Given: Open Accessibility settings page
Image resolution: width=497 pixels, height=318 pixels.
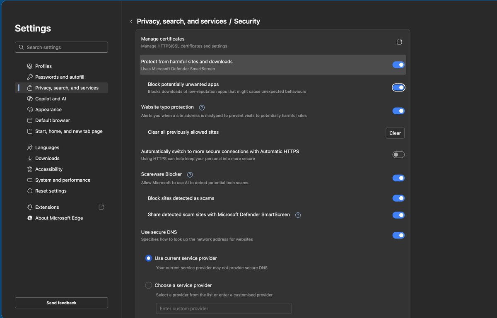Looking at the screenshot, I should (x=61, y=169).
